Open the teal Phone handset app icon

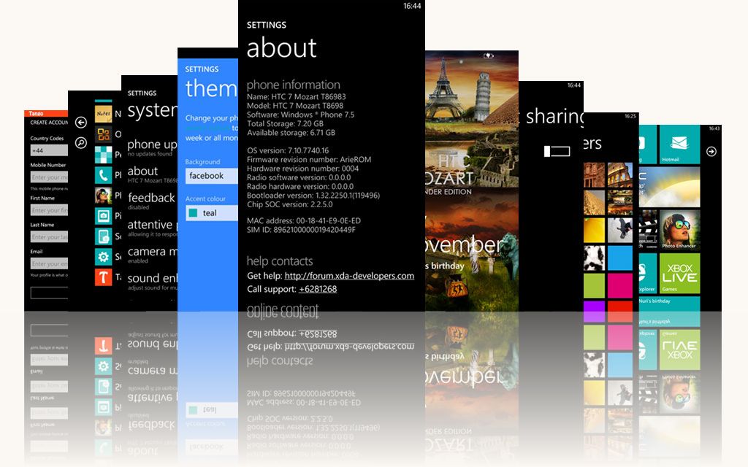[x=103, y=175]
